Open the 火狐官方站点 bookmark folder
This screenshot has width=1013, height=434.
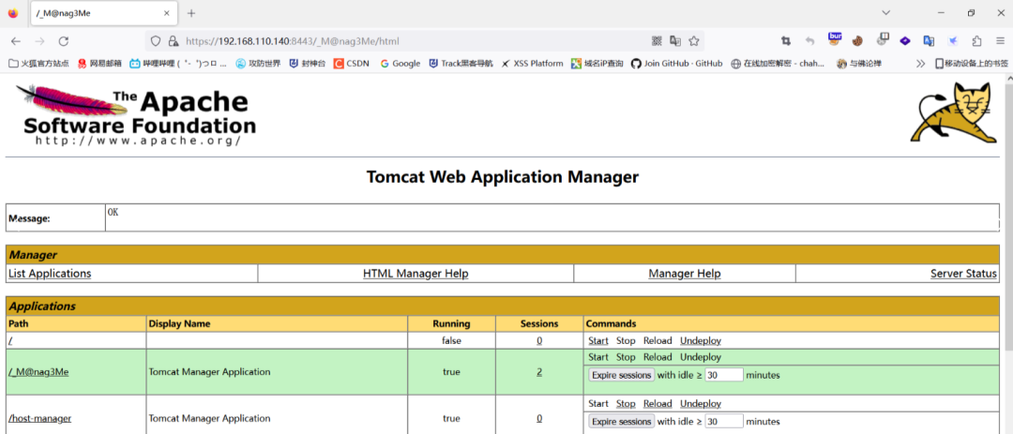(x=38, y=64)
